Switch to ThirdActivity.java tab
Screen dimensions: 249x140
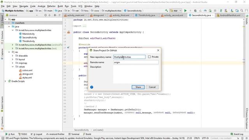coord(146,15)
